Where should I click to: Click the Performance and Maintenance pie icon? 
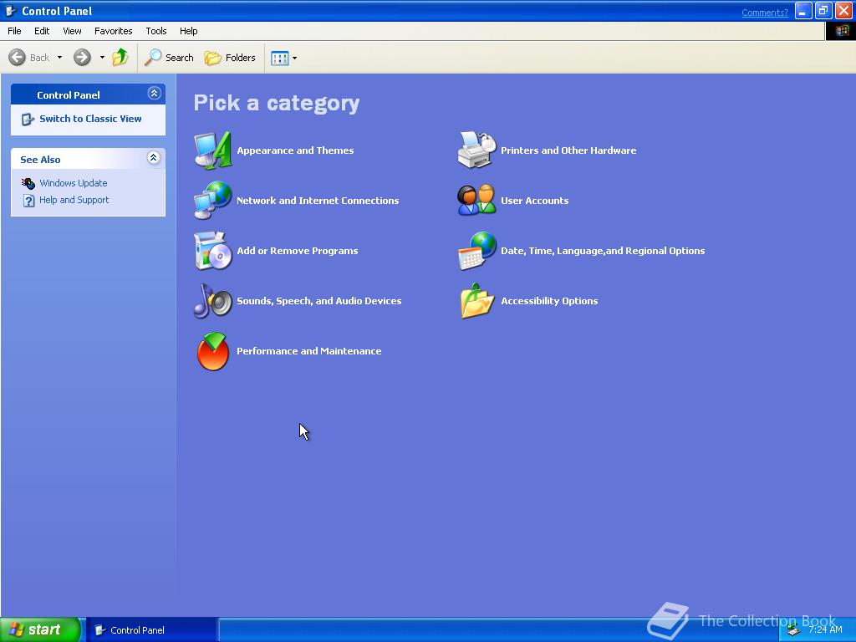pyautogui.click(x=213, y=351)
